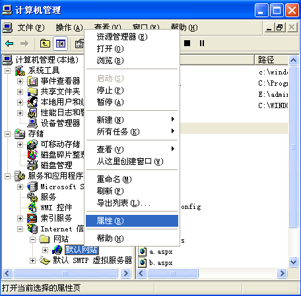Select the 事件查看器 tree icon

coord(32,81)
